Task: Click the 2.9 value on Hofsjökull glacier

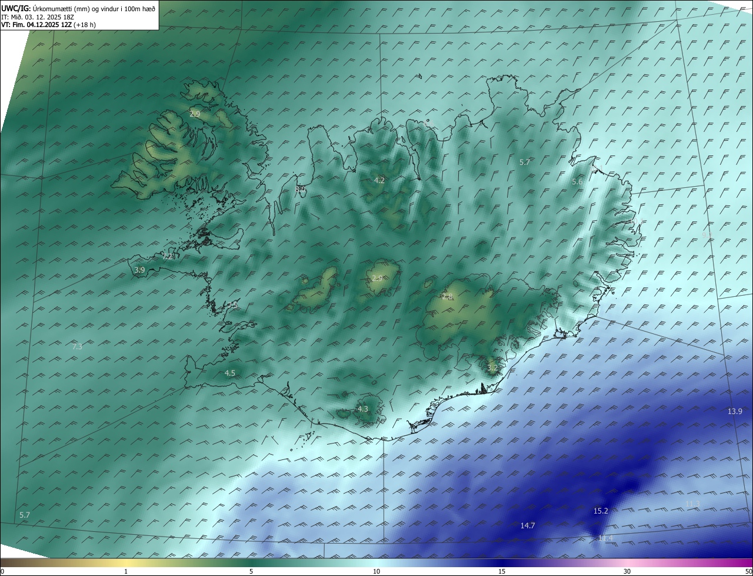Action: [377, 279]
